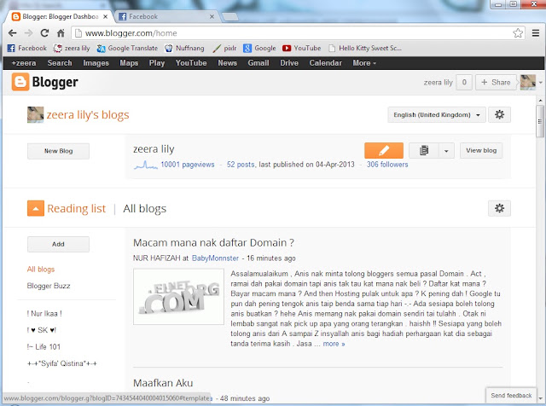Expand the blog options dropdown arrow
546x406 pixels.
(x=446, y=151)
